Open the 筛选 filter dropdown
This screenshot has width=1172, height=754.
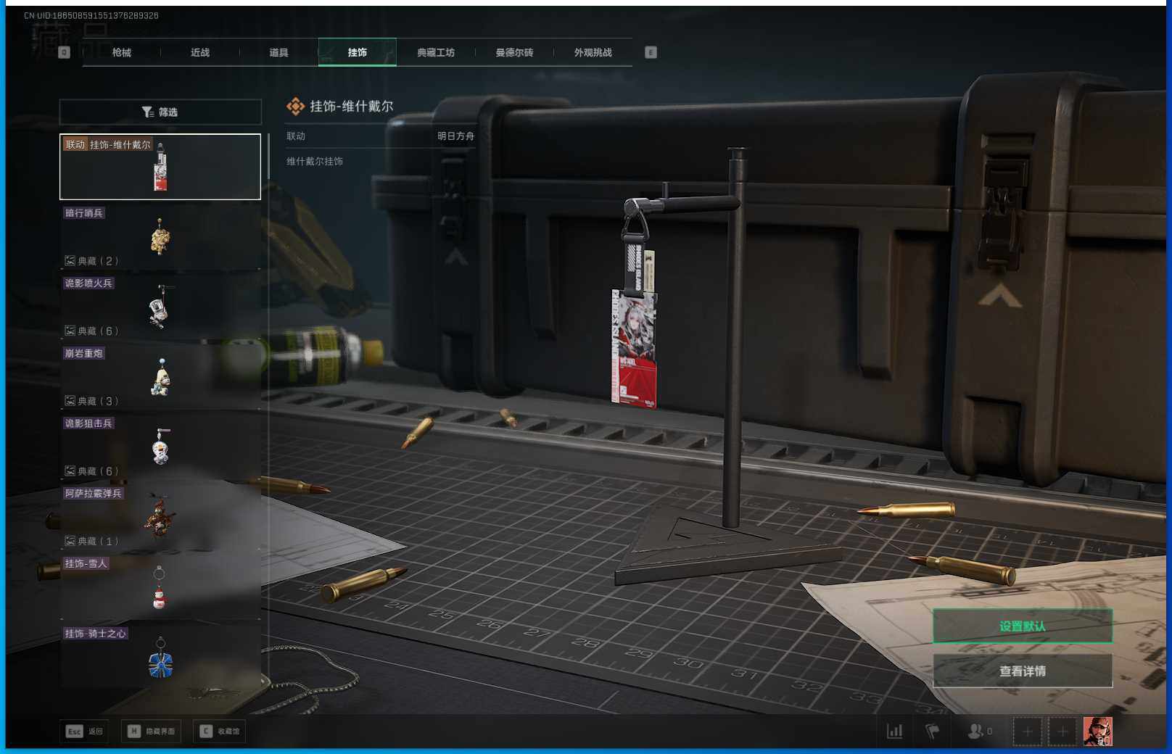point(160,112)
